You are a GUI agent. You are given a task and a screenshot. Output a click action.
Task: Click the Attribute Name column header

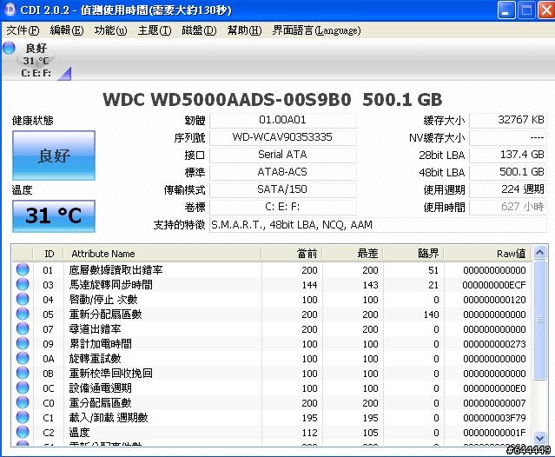162,254
